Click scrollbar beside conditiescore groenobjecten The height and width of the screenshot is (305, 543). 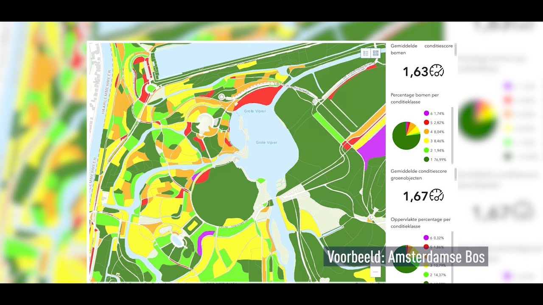tap(456, 174)
